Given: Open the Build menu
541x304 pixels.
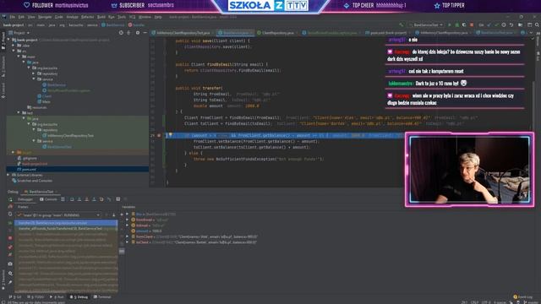Looking at the screenshot, I should [101, 17].
